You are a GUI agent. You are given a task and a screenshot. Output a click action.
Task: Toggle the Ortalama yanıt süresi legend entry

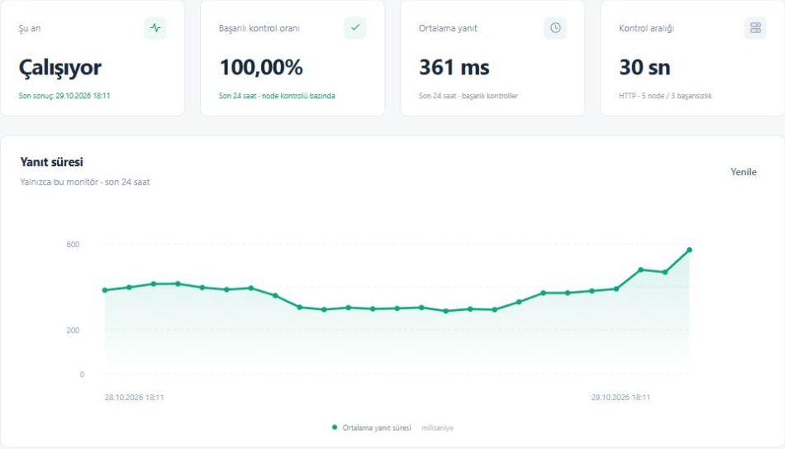(x=372, y=428)
